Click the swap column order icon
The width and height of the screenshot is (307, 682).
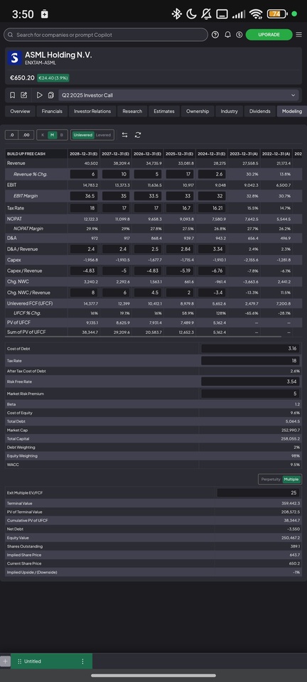coord(125,135)
